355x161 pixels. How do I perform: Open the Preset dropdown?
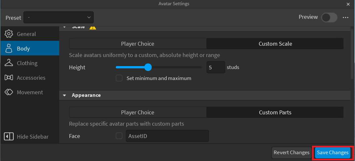59,17
